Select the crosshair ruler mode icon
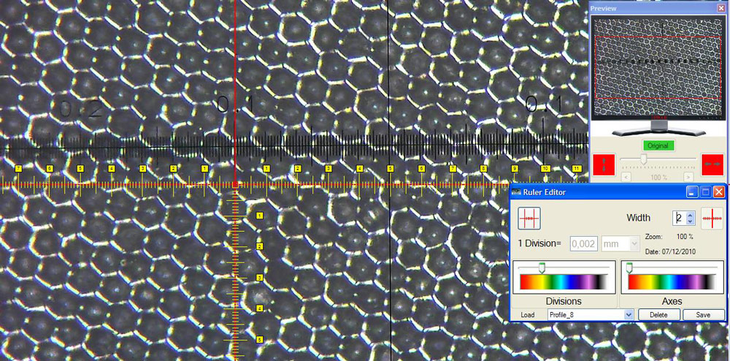The image size is (730, 361). pyautogui.click(x=712, y=218)
